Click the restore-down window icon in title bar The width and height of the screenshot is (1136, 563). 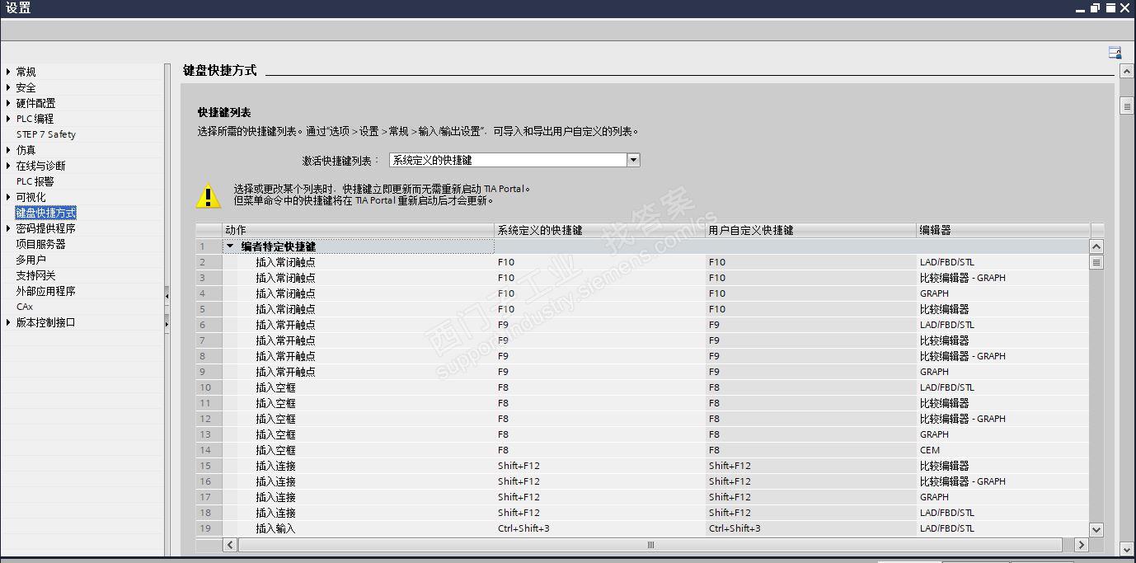(x=1095, y=7)
